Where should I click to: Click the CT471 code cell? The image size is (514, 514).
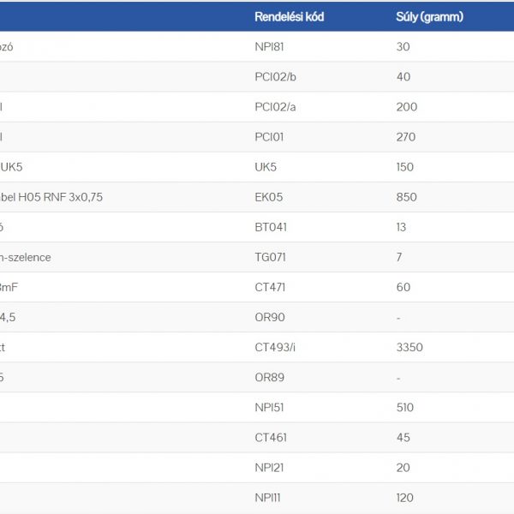pos(270,287)
